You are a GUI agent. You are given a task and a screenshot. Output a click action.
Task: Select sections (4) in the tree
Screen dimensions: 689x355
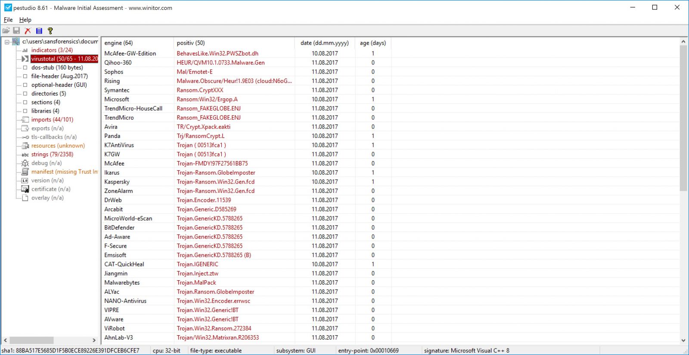[x=46, y=102]
